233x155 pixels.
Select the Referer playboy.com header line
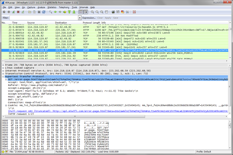tap(38, 85)
